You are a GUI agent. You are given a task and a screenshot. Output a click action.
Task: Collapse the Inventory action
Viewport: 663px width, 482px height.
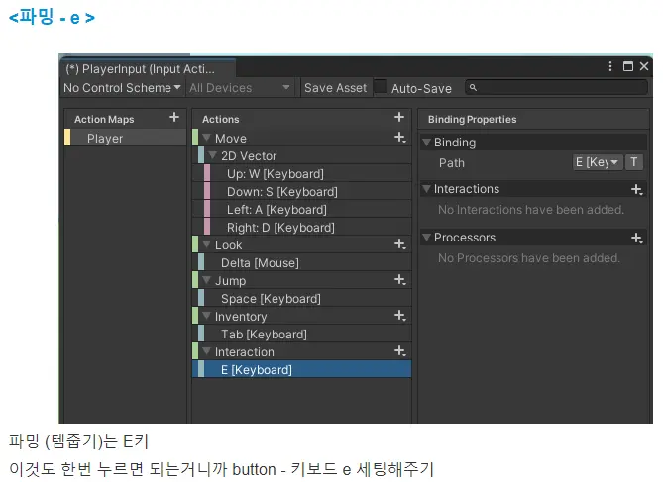(x=207, y=316)
